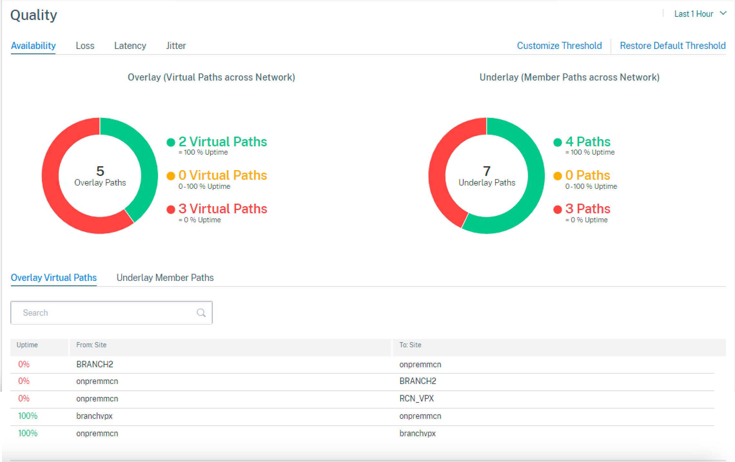Viewport: 735px width, 462px height.
Task: Open the Latency tab
Action: pos(130,46)
